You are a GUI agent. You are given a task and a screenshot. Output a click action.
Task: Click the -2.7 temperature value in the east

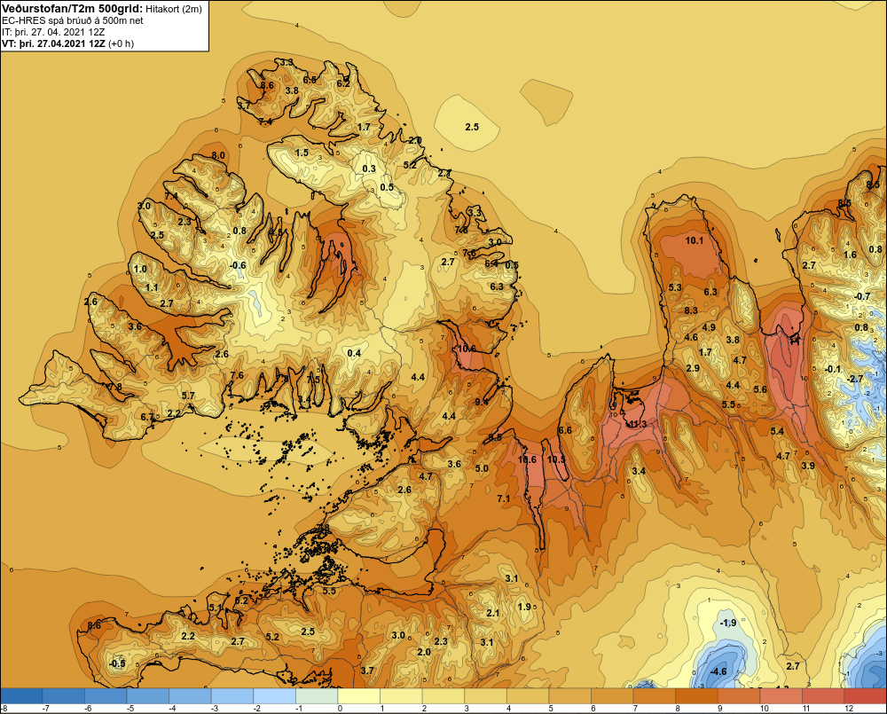856,379
